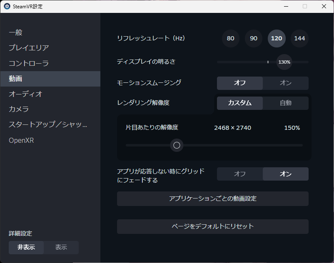The height and width of the screenshot is (263, 334).
Task: Click the per-eye resolution slider handle
Action: coord(177,145)
